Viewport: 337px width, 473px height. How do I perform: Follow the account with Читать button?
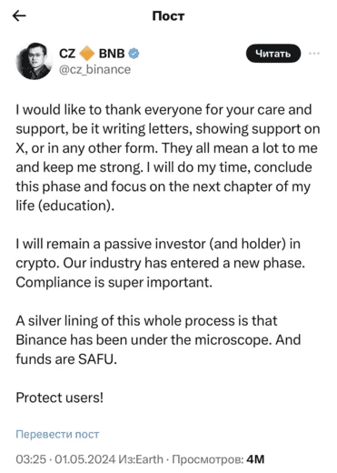[273, 54]
